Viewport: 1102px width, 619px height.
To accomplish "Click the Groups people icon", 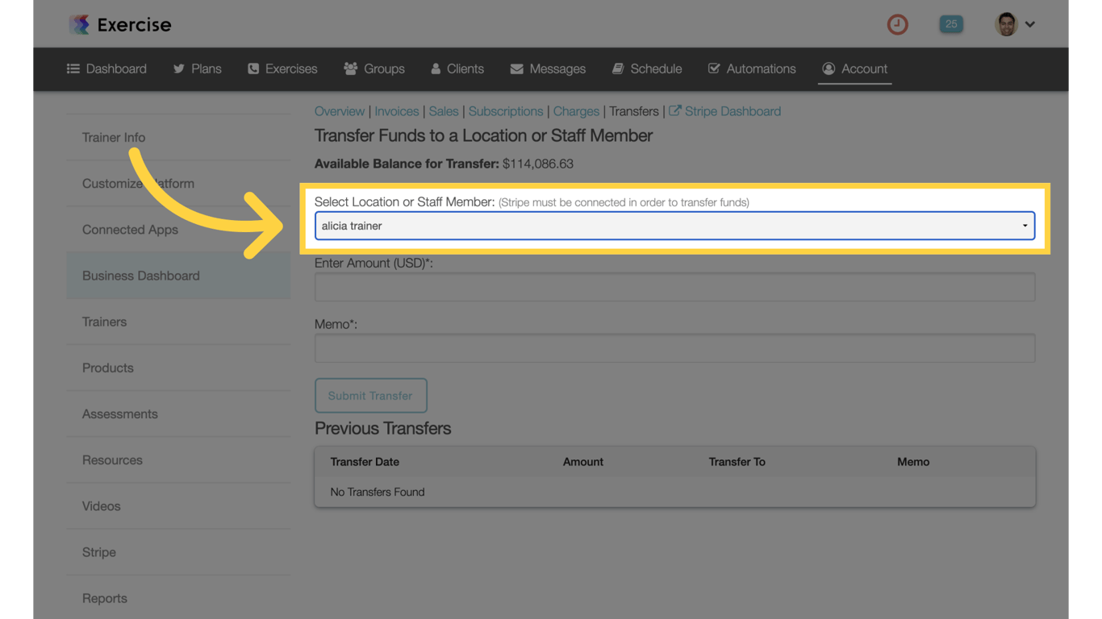I will point(350,69).
